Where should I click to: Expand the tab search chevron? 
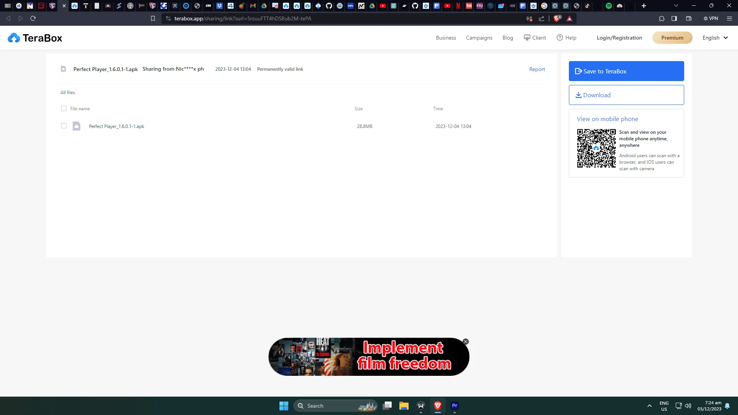(676, 6)
